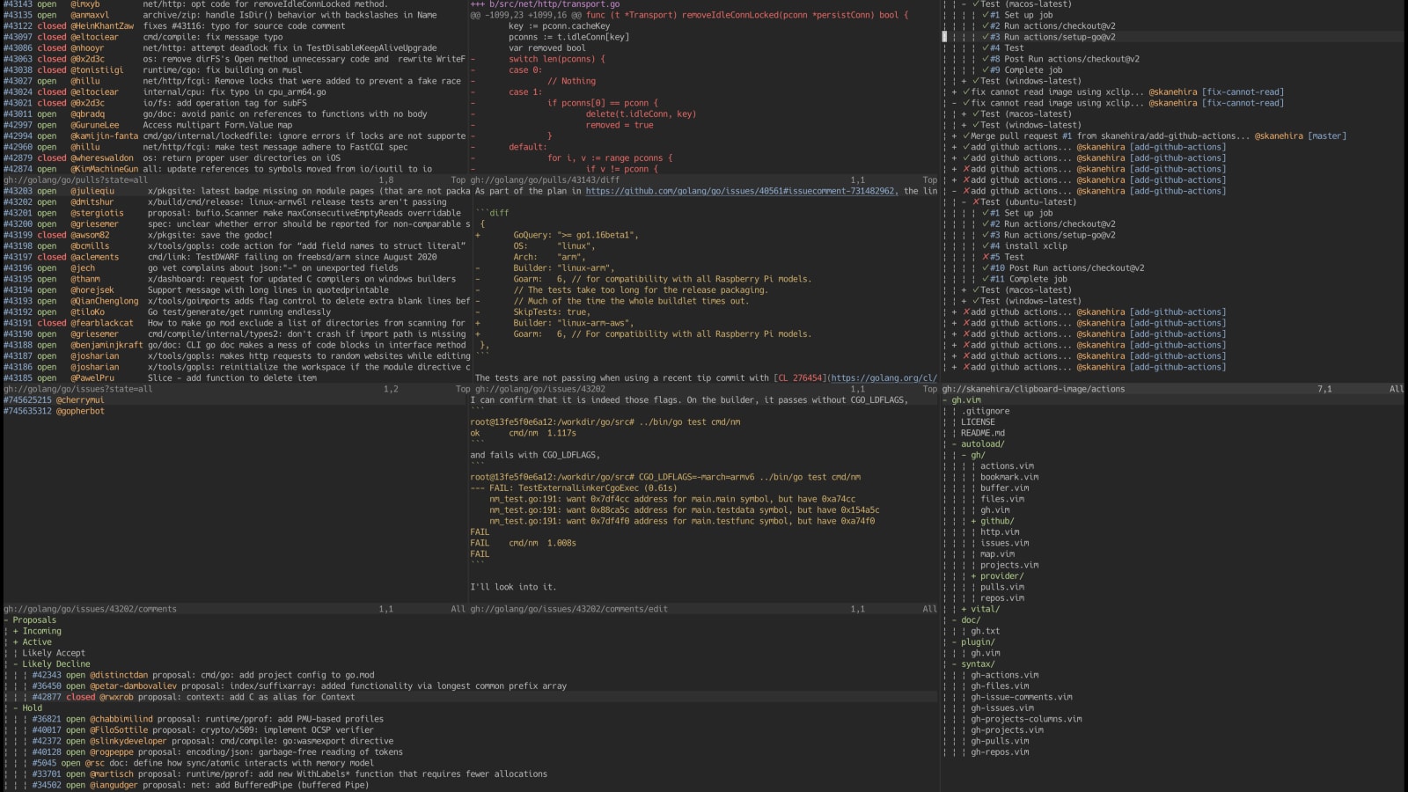1408x792 pixels.
Task: Open gh-issue-comments.vim syntax file
Action: coord(1022,697)
